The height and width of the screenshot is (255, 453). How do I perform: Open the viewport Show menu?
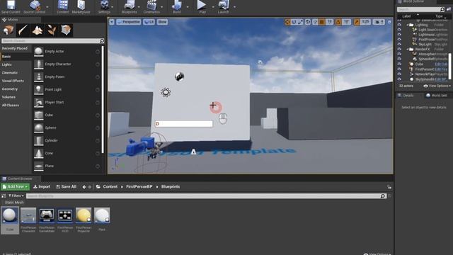pos(162,22)
